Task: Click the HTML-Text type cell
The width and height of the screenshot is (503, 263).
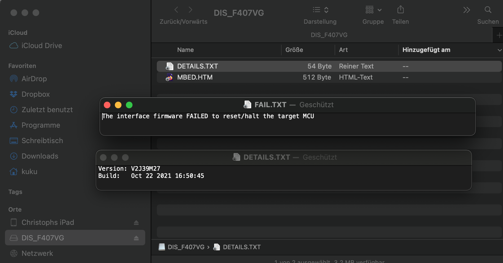Action: [356, 77]
